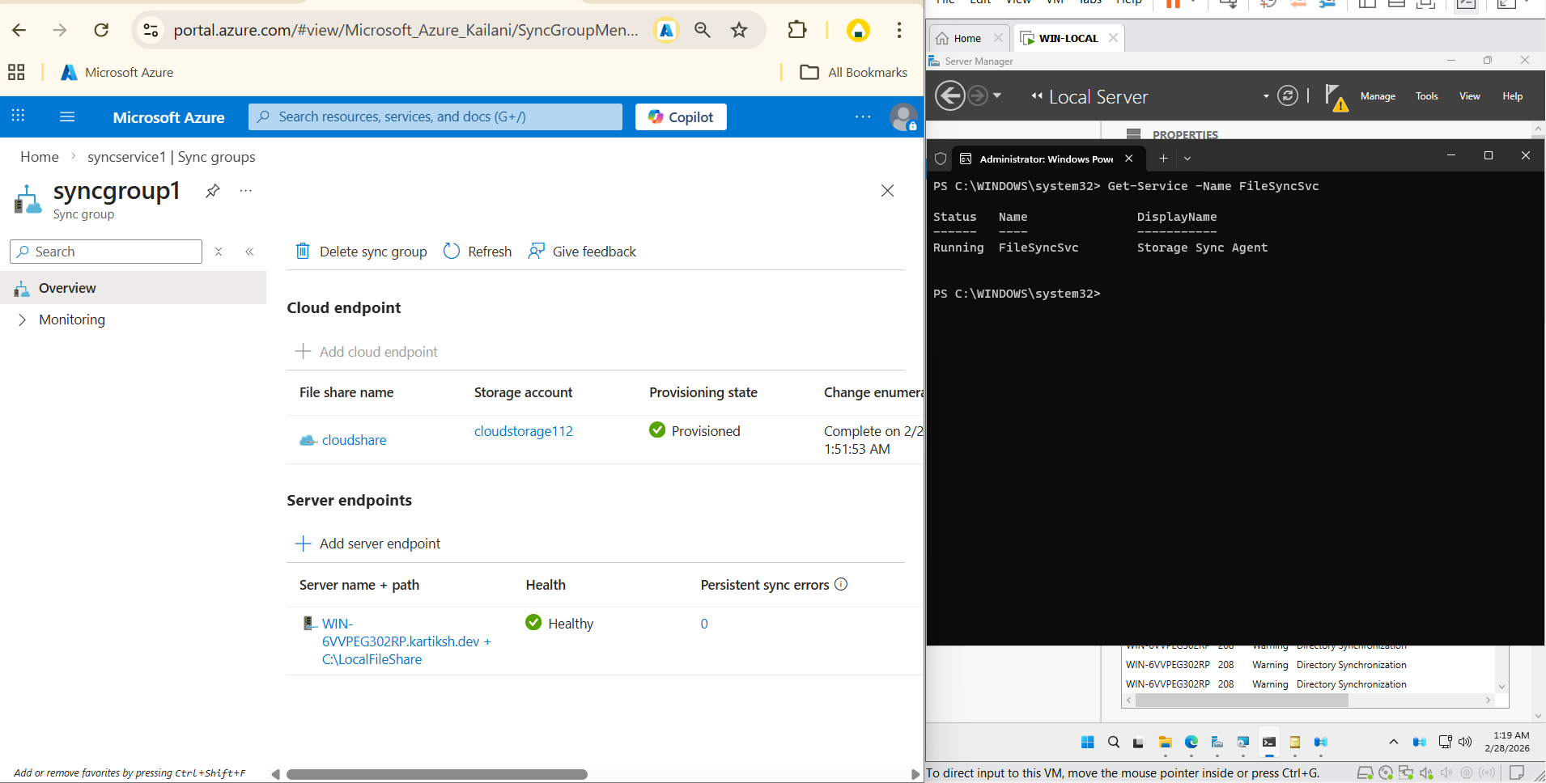
Task: Click Server Manager refresh icon
Action: [1287, 96]
